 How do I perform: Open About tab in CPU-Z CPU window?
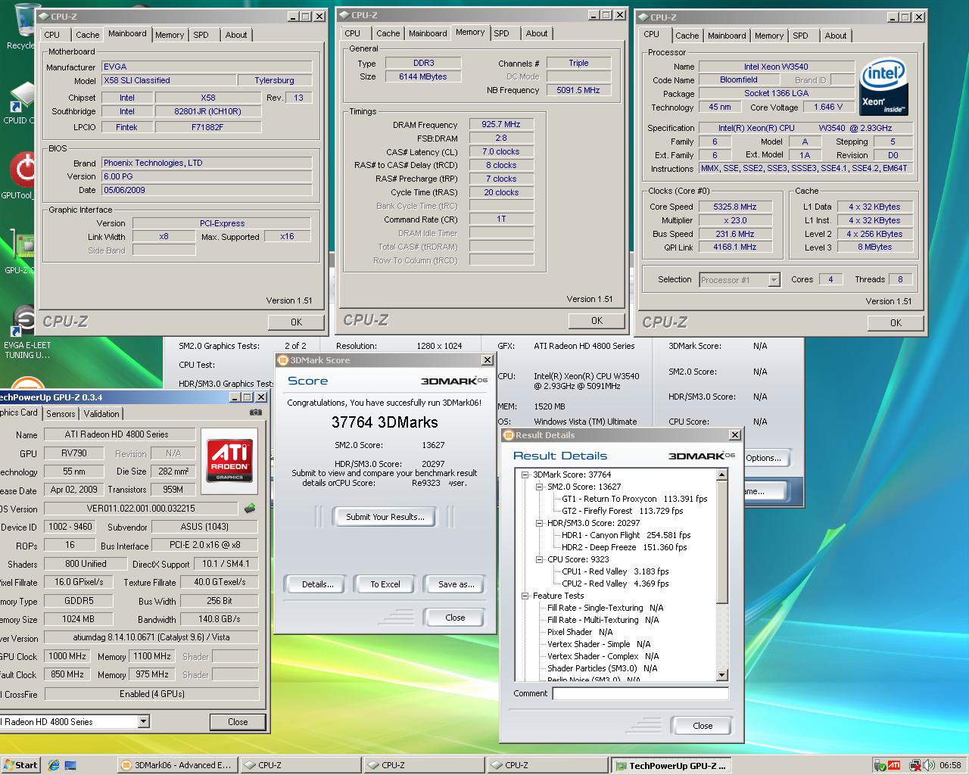836,36
